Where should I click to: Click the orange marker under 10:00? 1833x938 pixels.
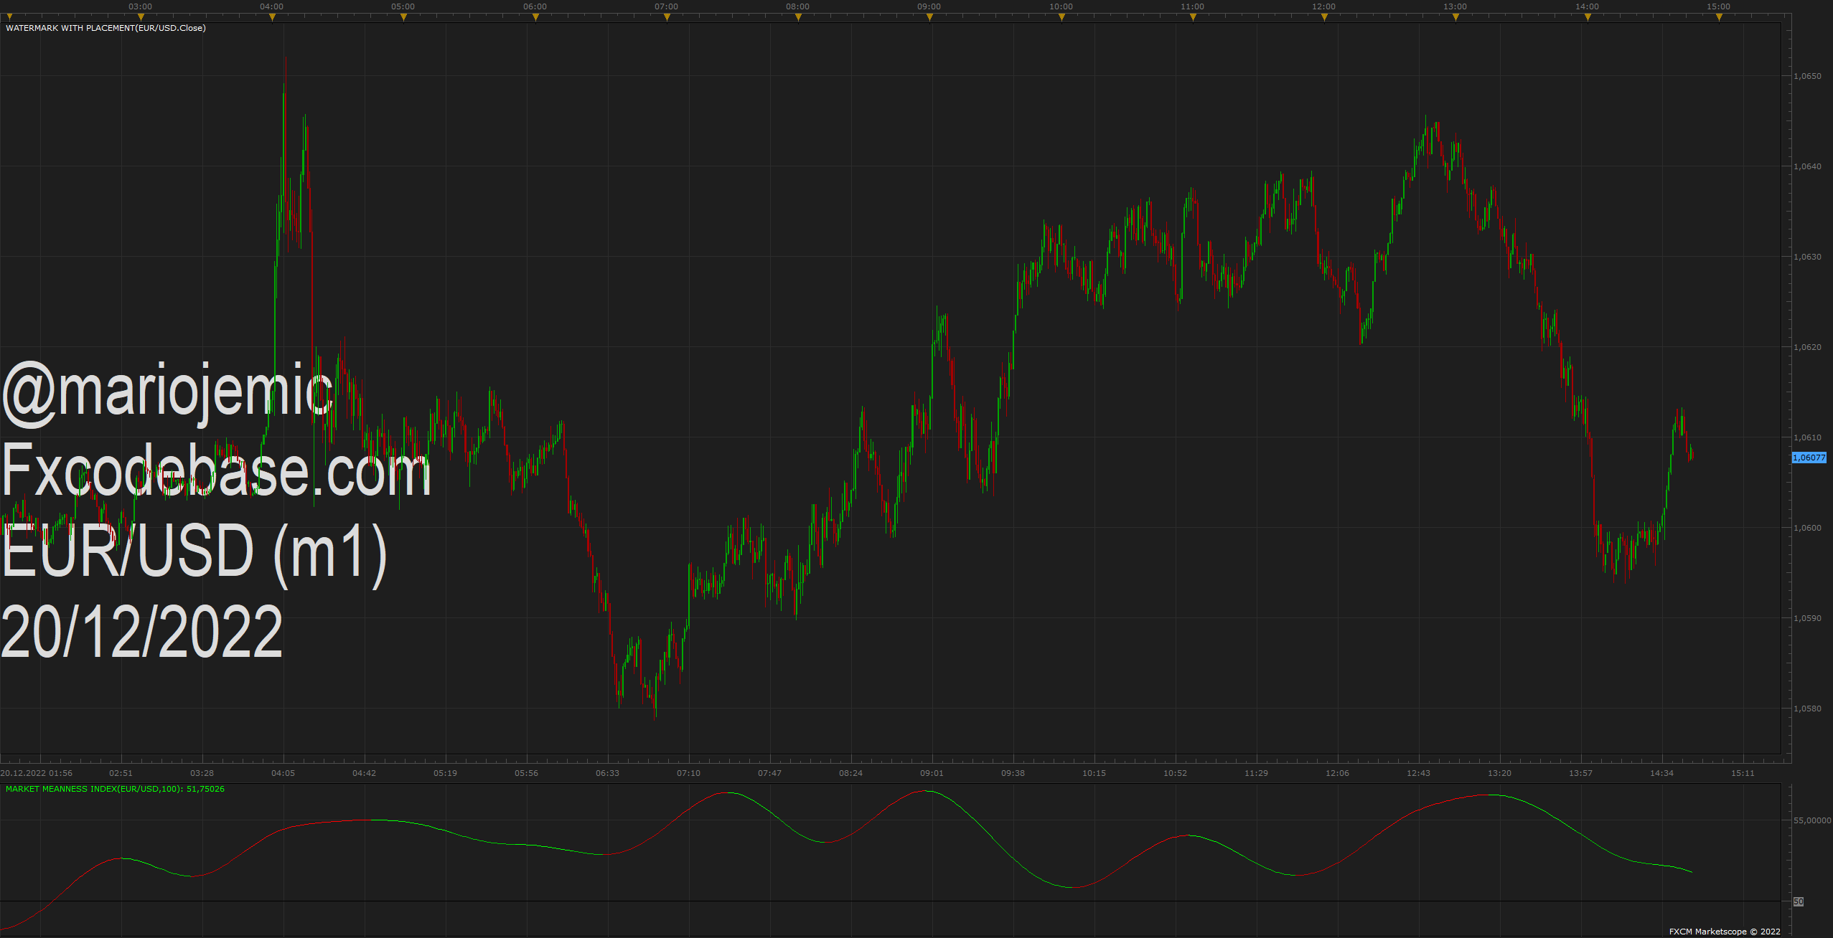coord(1061,17)
